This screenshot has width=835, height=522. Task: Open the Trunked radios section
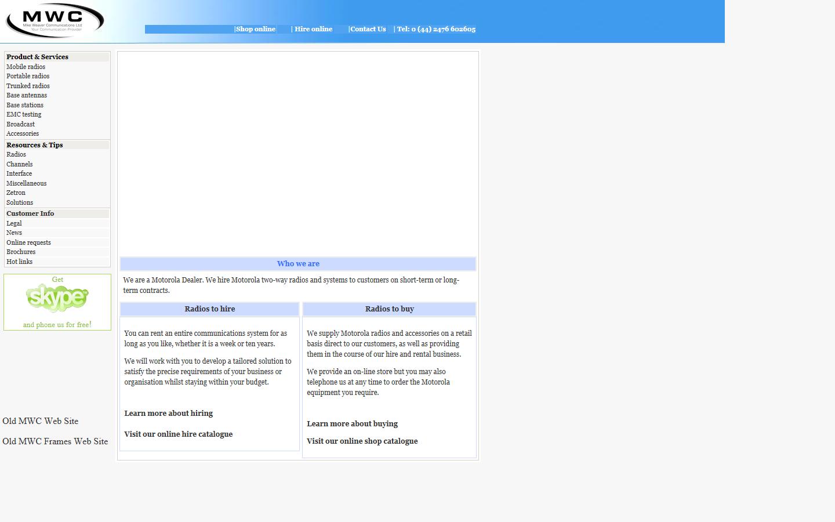[x=27, y=85]
